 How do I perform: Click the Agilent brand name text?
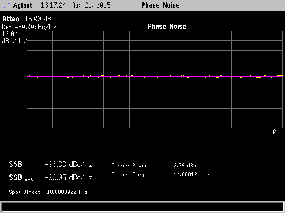[x=22, y=5]
